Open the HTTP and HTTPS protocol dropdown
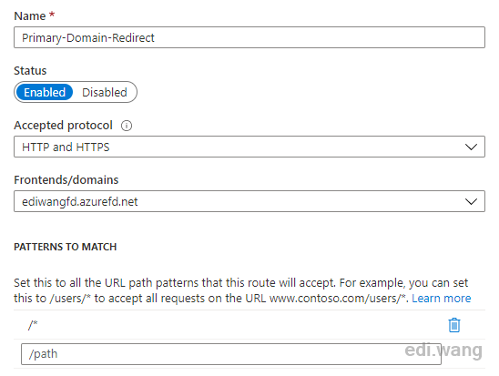 [249, 147]
